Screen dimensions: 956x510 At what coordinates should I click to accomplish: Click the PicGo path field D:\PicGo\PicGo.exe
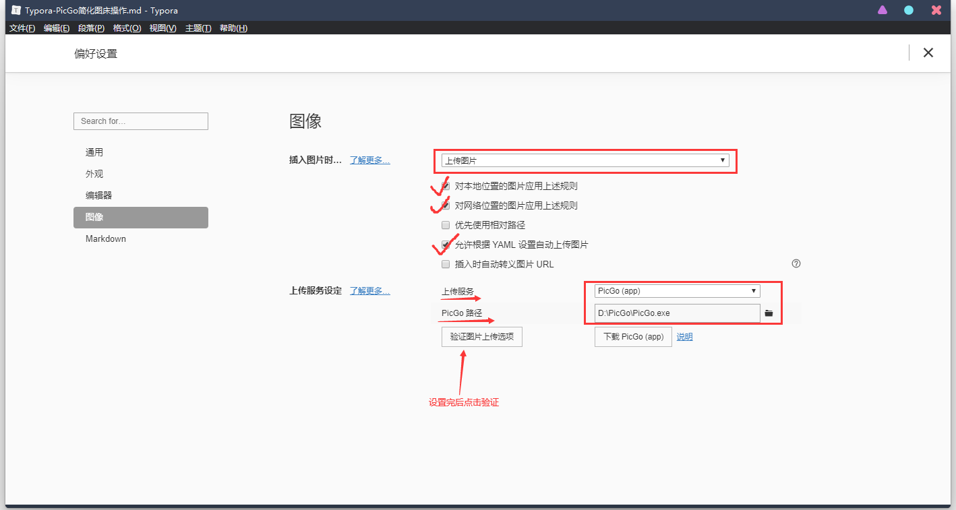coord(678,313)
